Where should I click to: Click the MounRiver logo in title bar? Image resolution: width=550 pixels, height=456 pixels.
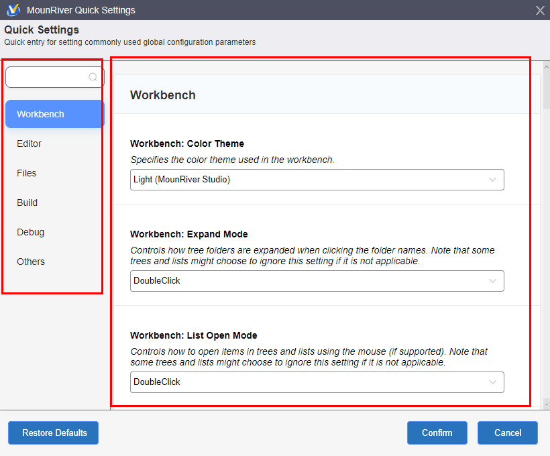point(13,10)
